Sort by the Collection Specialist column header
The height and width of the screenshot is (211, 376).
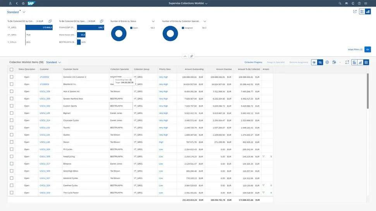click(x=120, y=69)
